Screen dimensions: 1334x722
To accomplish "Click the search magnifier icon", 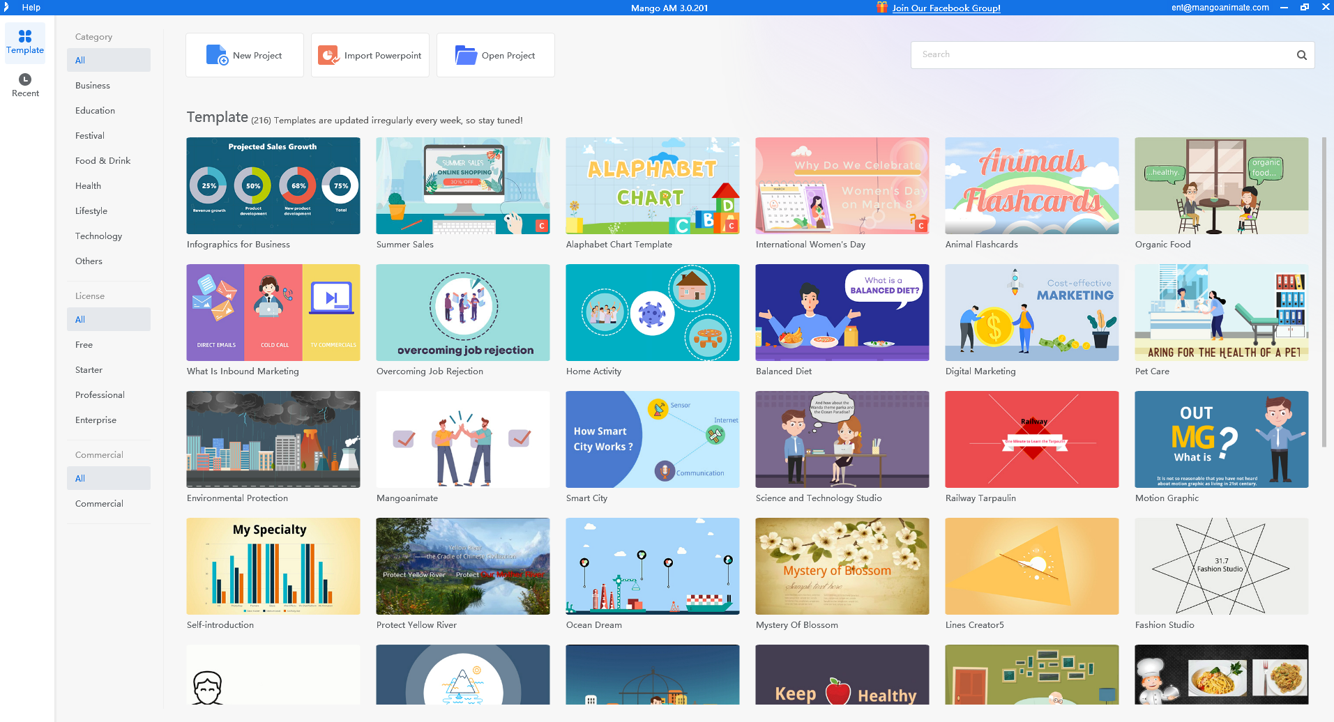I will (x=1301, y=54).
